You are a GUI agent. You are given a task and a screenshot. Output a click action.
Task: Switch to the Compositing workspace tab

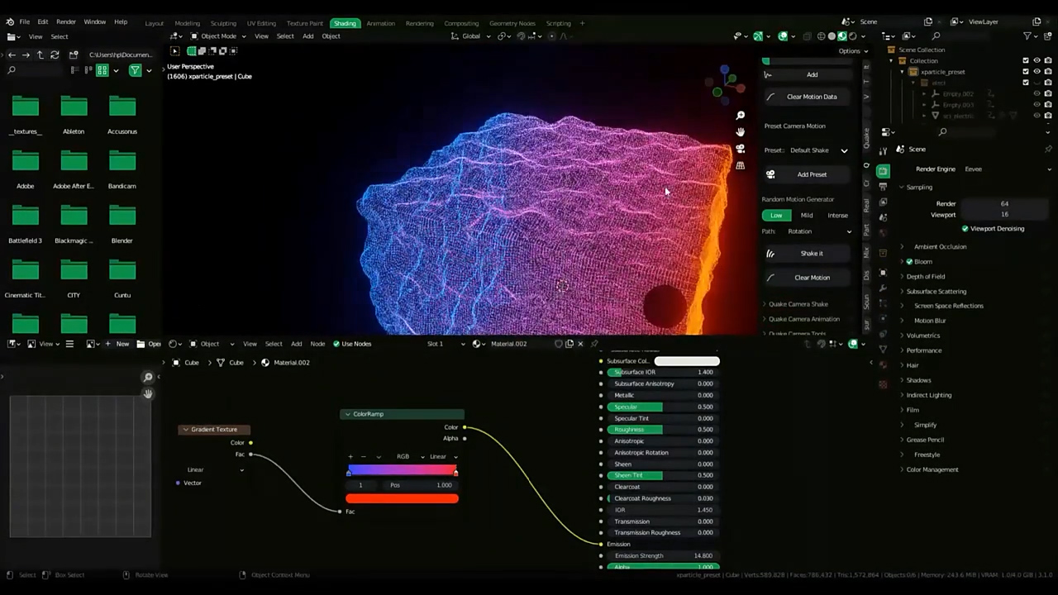point(461,23)
